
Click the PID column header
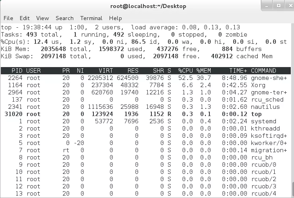pyautogui.click(x=17, y=71)
